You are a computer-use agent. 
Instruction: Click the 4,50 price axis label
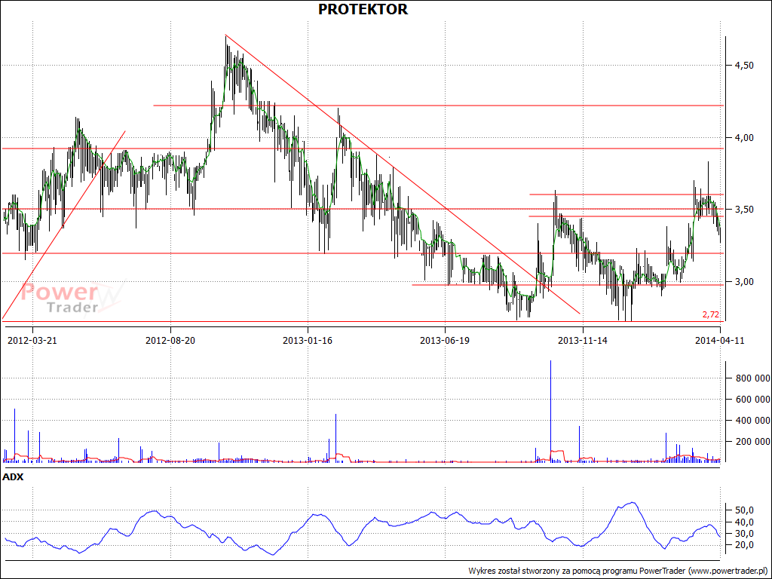tap(743, 66)
